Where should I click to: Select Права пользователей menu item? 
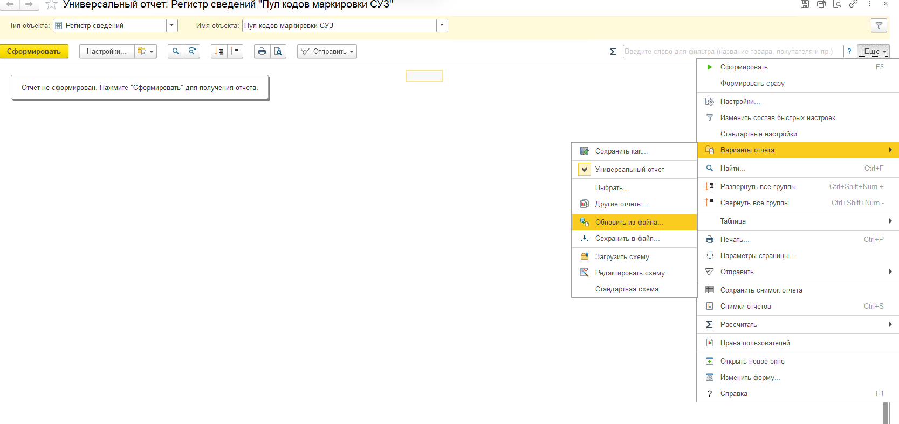(x=798, y=343)
